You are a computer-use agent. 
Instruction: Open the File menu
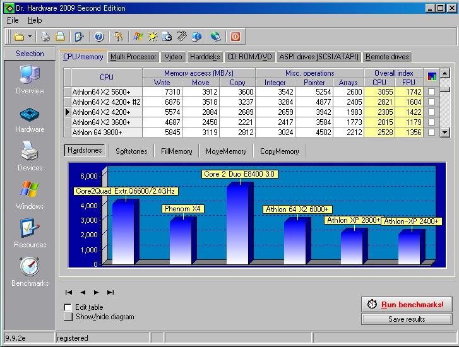pos(13,20)
